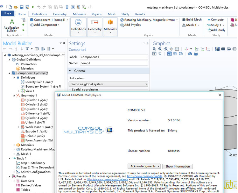Select Step 2: Time Dependent node
The height and width of the screenshot is (193, 238).
click(x=35, y=168)
